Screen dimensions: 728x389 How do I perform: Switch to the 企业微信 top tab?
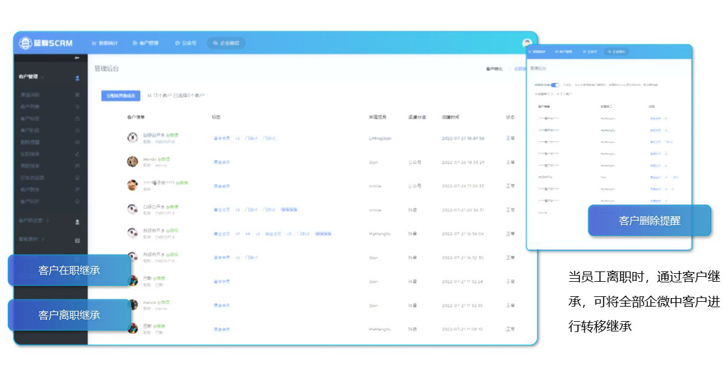tap(226, 43)
